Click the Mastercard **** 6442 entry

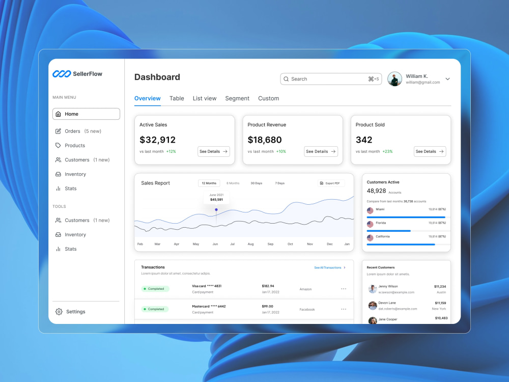[209, 306]
